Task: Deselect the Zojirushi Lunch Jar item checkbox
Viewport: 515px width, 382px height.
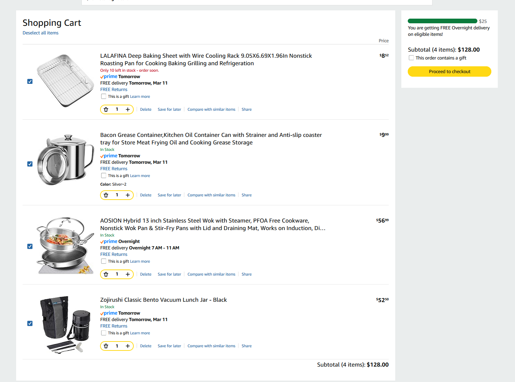Action: (30, 324)
